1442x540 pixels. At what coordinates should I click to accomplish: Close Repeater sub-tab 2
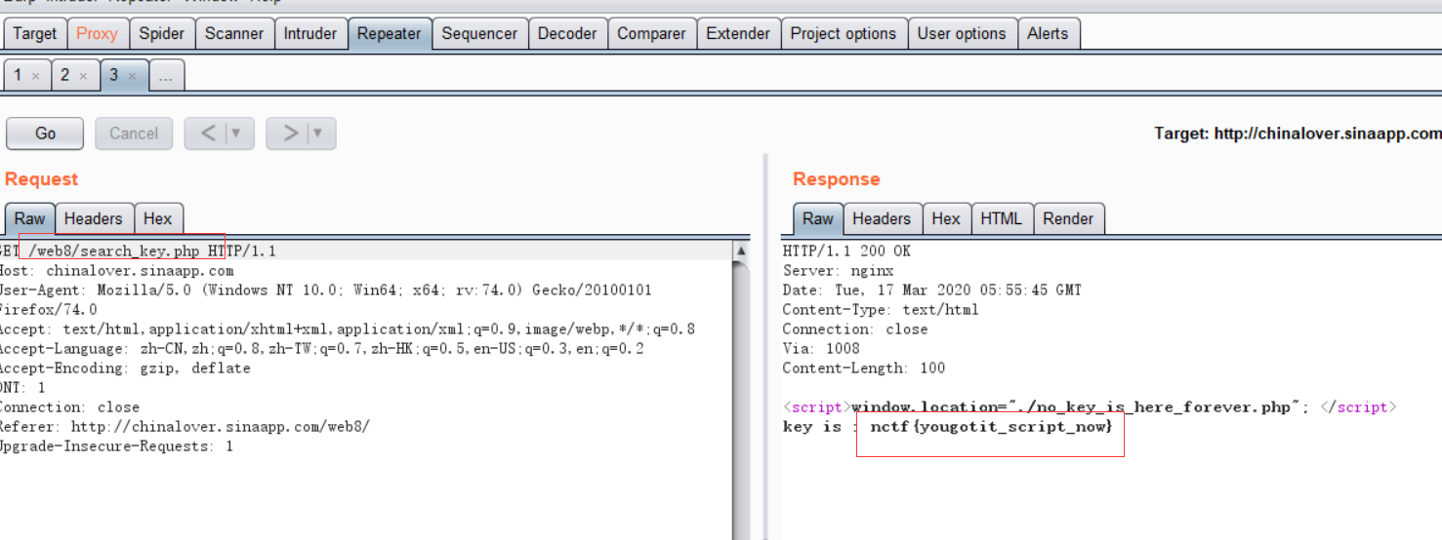coord(83,76)
